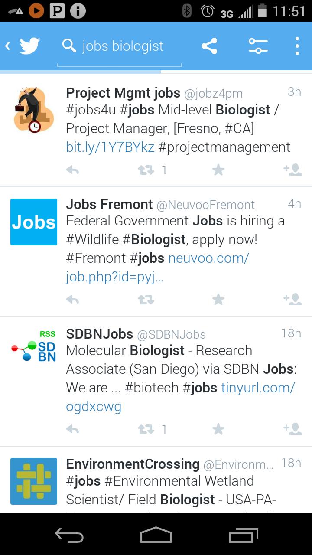Reply to the Project Mgmt jobs tweet
Viewport: 312px width, 555px height.
(72, 170)
